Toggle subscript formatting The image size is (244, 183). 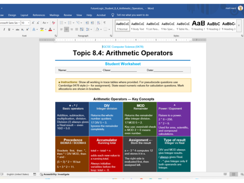22,29
